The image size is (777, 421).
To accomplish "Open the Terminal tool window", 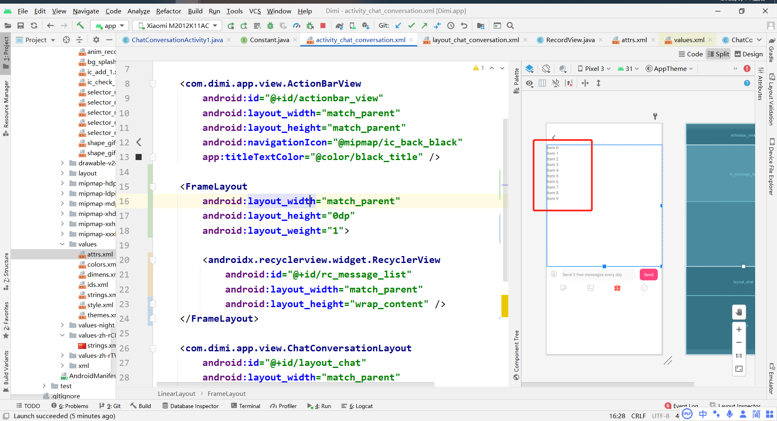I will pyautogui.click(x=246, y=406).
